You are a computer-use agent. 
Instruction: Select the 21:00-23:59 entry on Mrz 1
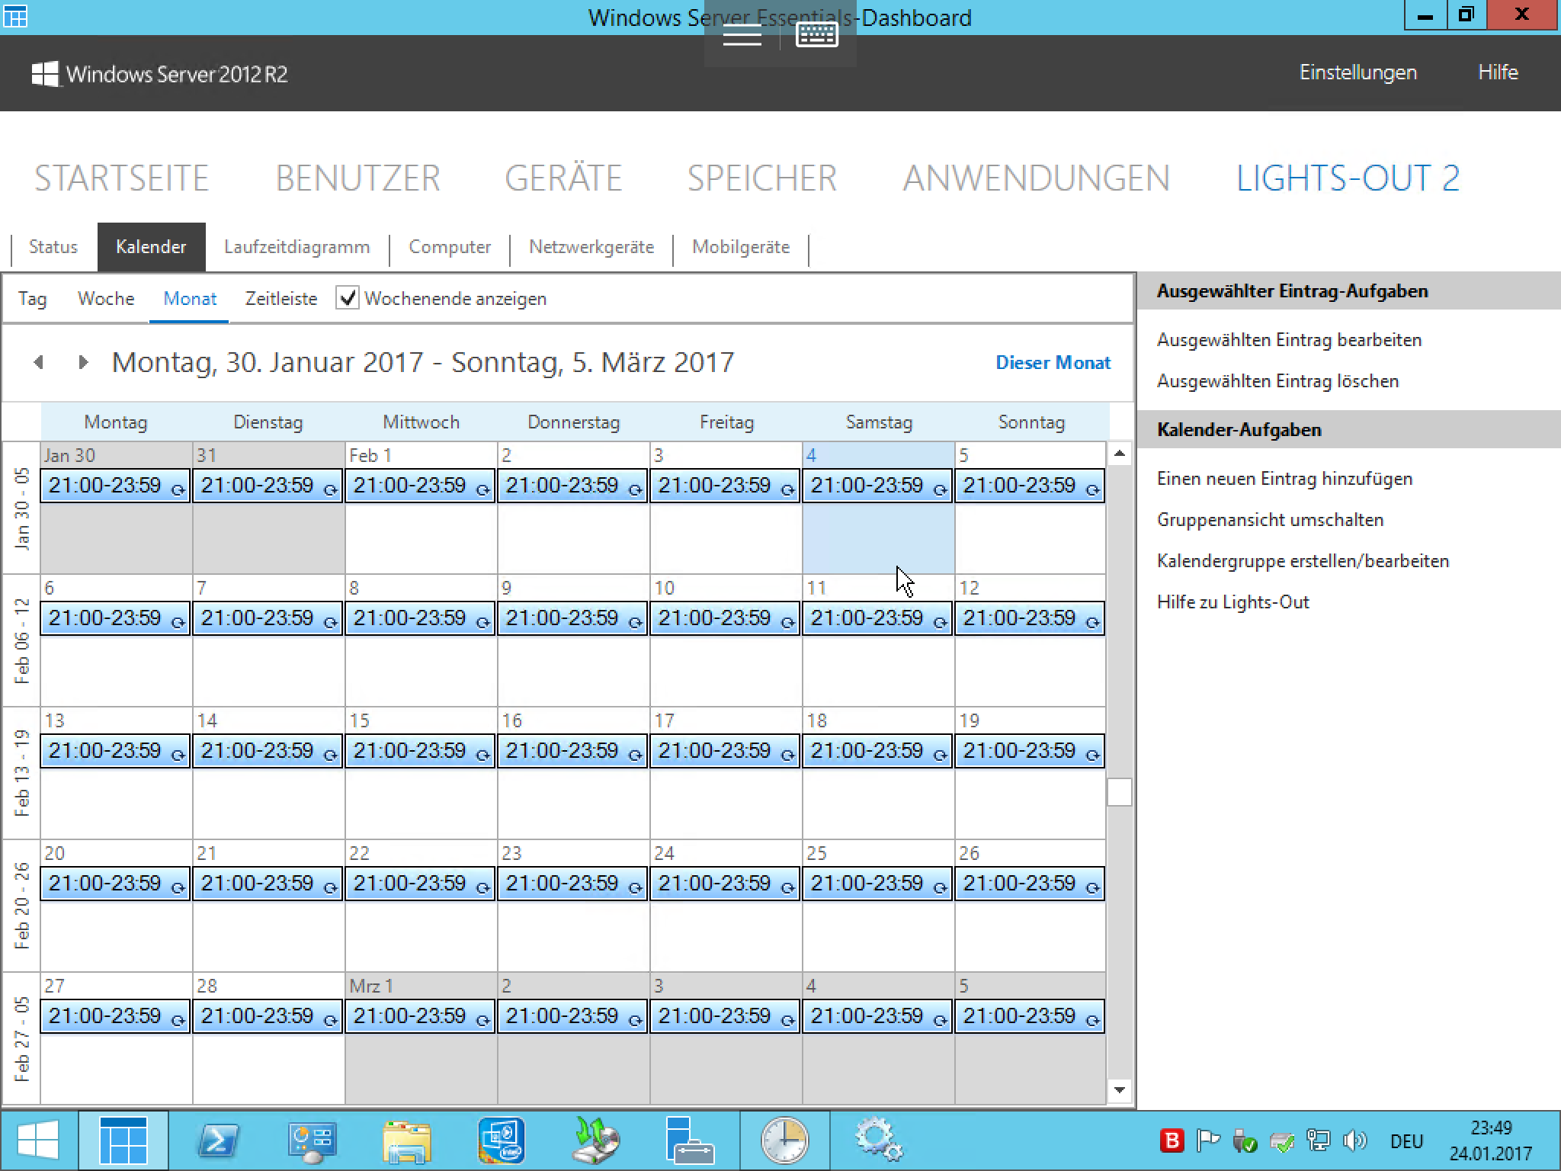[x=420, y=1016]
